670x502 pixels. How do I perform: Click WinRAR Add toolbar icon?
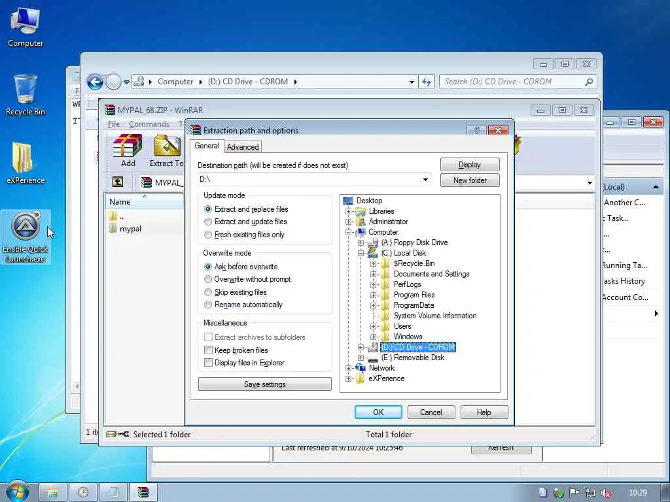pyautogui.click(x=128, y=150)
